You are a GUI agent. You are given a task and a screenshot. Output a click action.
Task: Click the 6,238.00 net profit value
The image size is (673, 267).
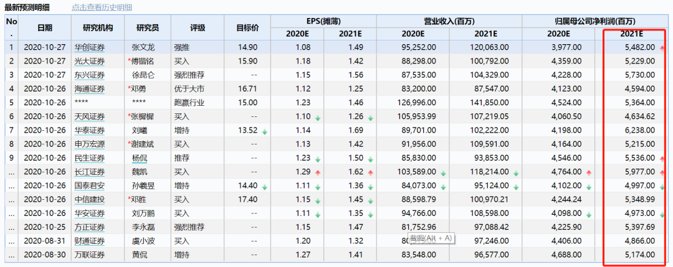click(x=641, y=130)
